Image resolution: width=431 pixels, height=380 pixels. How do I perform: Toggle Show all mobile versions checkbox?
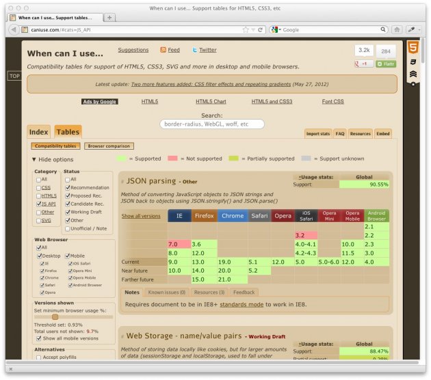coord(39,338)
